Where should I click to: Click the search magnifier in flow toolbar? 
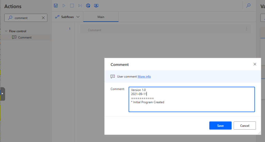(248, 6)
